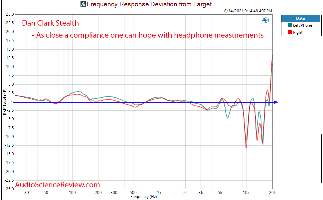
Task: Select the Right legend label
Action: [298, 32]
